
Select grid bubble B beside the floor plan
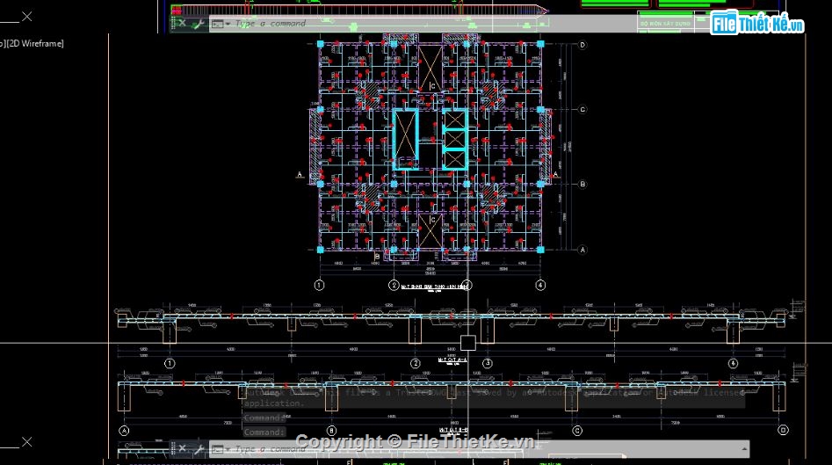tap(582, 185)
